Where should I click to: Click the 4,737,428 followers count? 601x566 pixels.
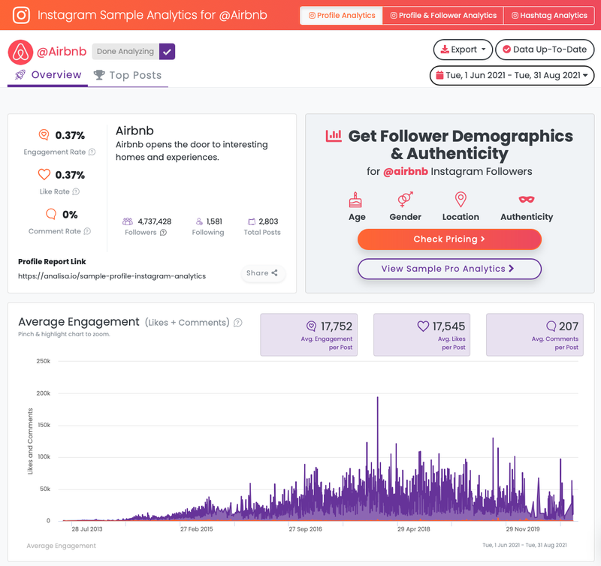pos(155,221)
